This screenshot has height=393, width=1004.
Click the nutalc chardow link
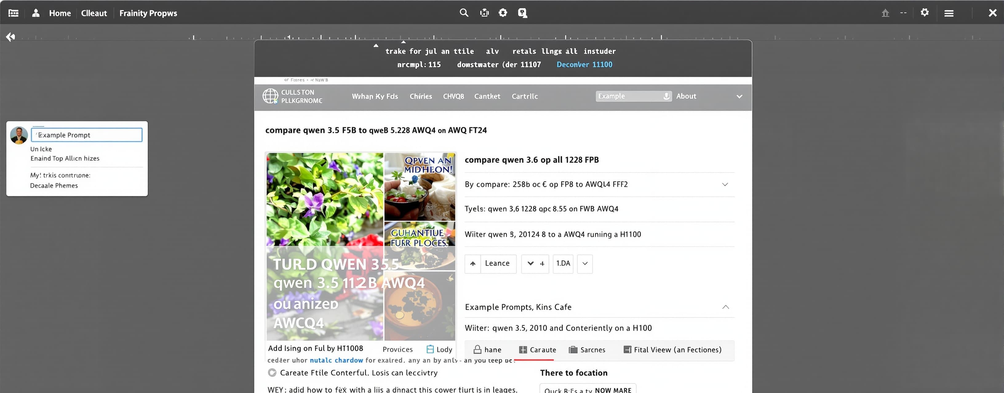[x=336, y=360]
